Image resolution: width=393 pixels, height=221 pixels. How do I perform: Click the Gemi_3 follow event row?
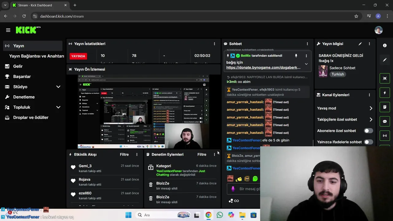click(x=105, y=168)
